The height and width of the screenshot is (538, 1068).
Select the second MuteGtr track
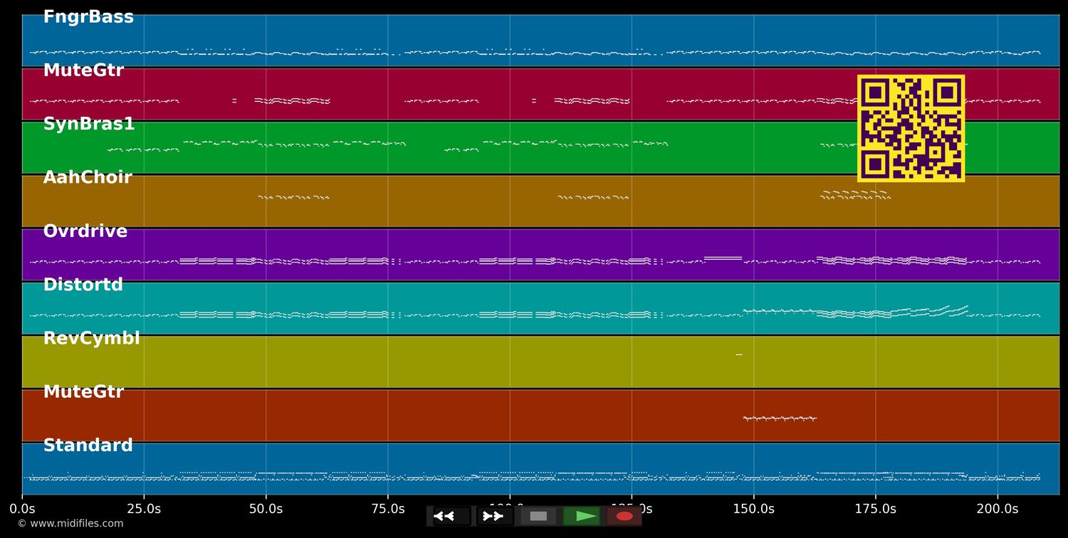83,391
